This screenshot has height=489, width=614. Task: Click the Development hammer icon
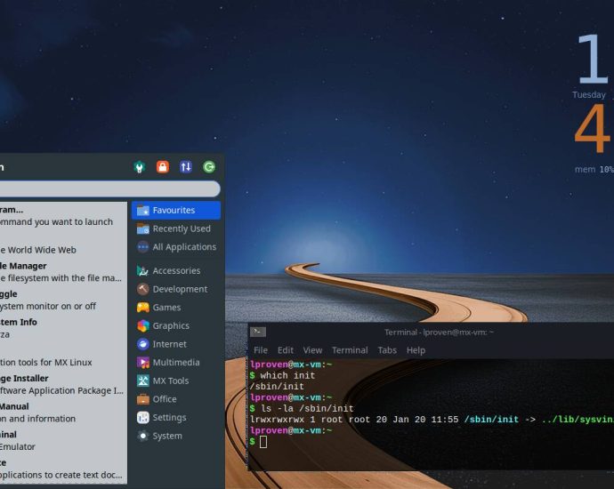point(143,289)
